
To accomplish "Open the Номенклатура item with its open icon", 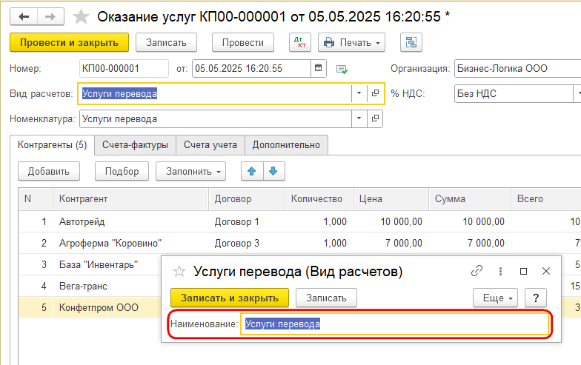I will click(x=375, y=118).
